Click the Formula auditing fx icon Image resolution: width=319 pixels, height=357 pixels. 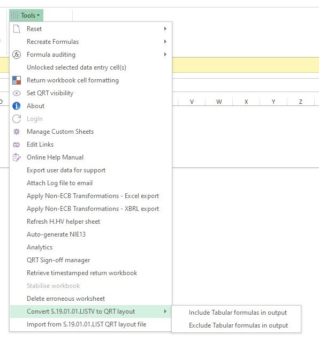point(17,55)
